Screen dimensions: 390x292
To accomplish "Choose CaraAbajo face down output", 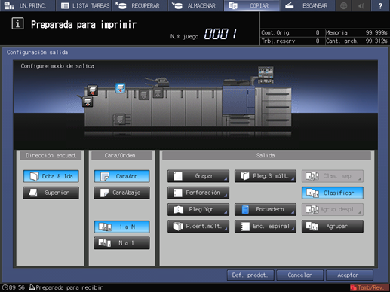I will coord(122,193).
